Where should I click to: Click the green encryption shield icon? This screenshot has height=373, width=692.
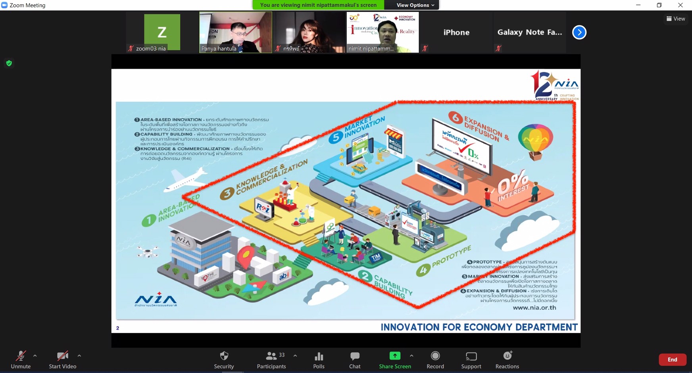(9, 63)
